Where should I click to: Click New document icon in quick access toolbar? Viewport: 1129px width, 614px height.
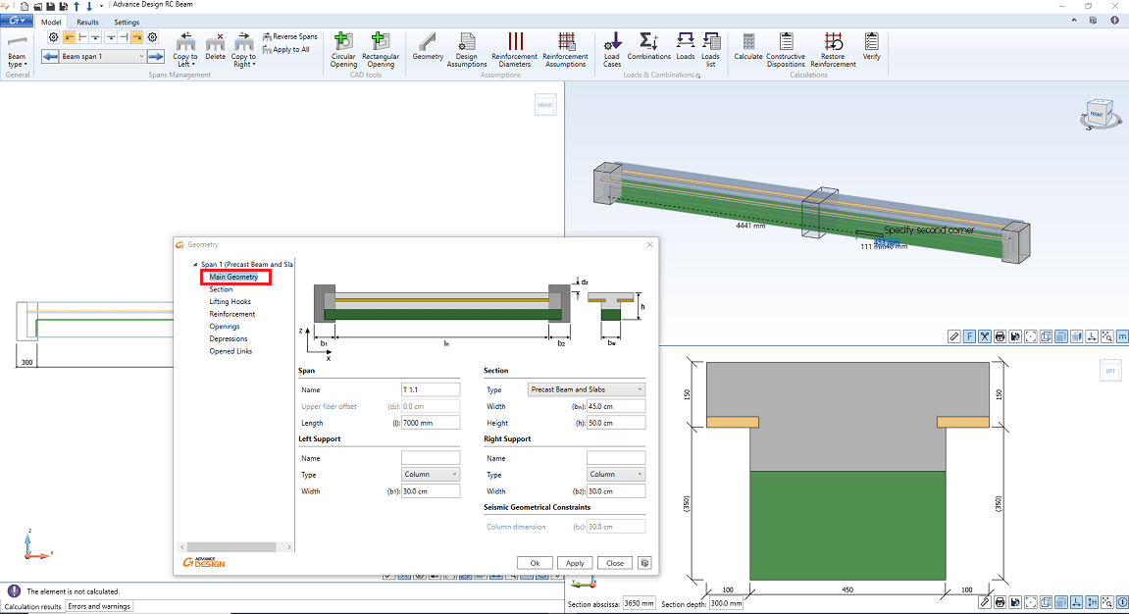25,6
